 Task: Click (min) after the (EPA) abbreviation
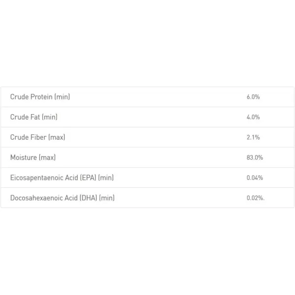(x=106, y=177)
